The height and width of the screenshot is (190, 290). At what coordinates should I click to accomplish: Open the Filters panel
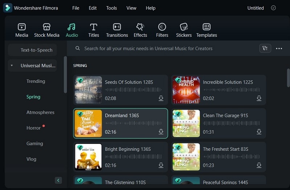click(x=162, y=30)
